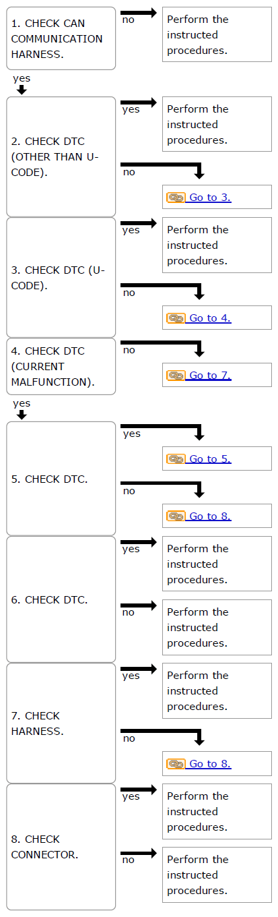Open the Go to 5 link

tap(210, 459)
